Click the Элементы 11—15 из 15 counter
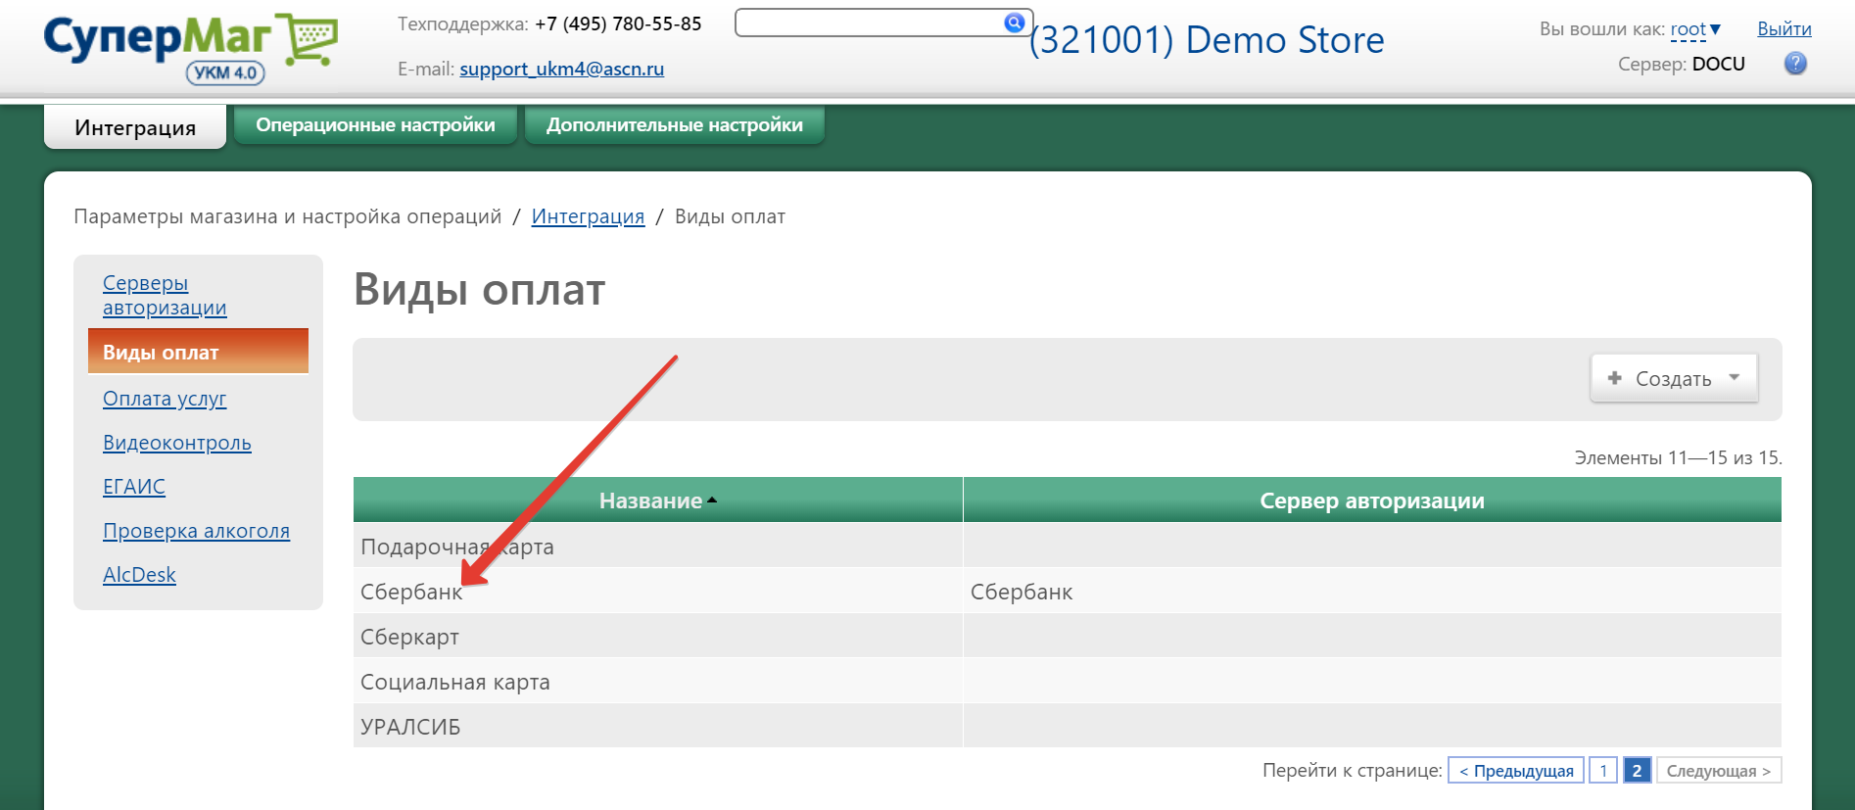 1678,457
